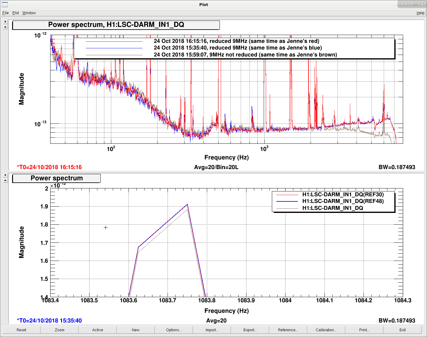Viewport: 427px width, 337px height.
Task: Click the up-arrow icon beside the upper plot
Action: pyautogui.click(x=5, y=27)
